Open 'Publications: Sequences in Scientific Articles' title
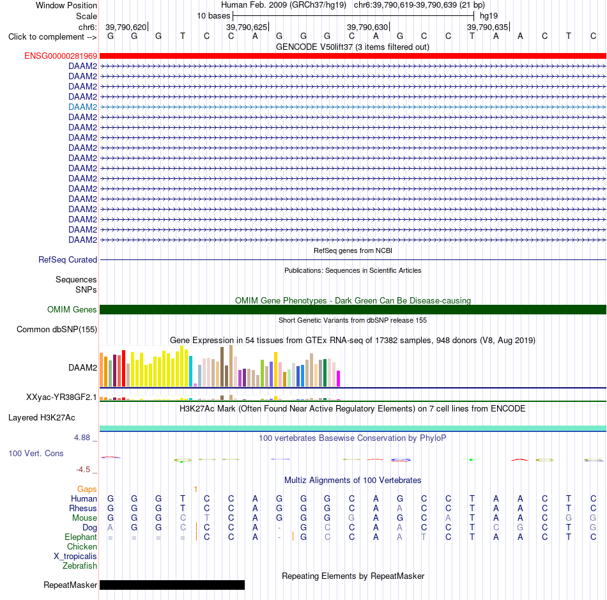 (x=353, y=270)
